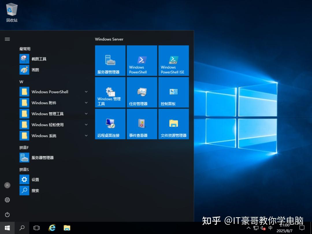This screenshot has width=312, height=234.
Task: Open the 任务管理器 tile
Action: coord(142,92)
